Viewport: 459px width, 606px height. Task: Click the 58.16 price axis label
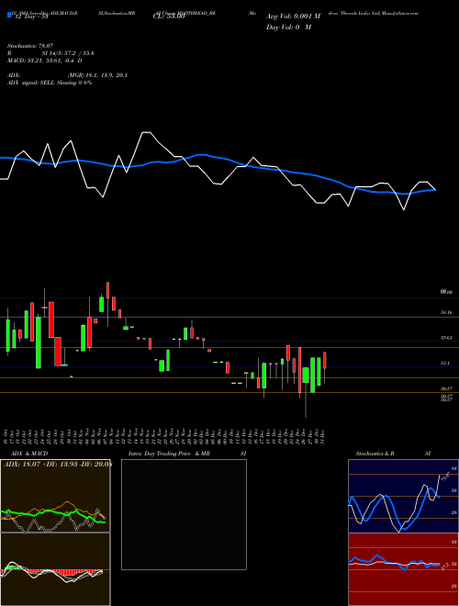[x=446, y=312]
